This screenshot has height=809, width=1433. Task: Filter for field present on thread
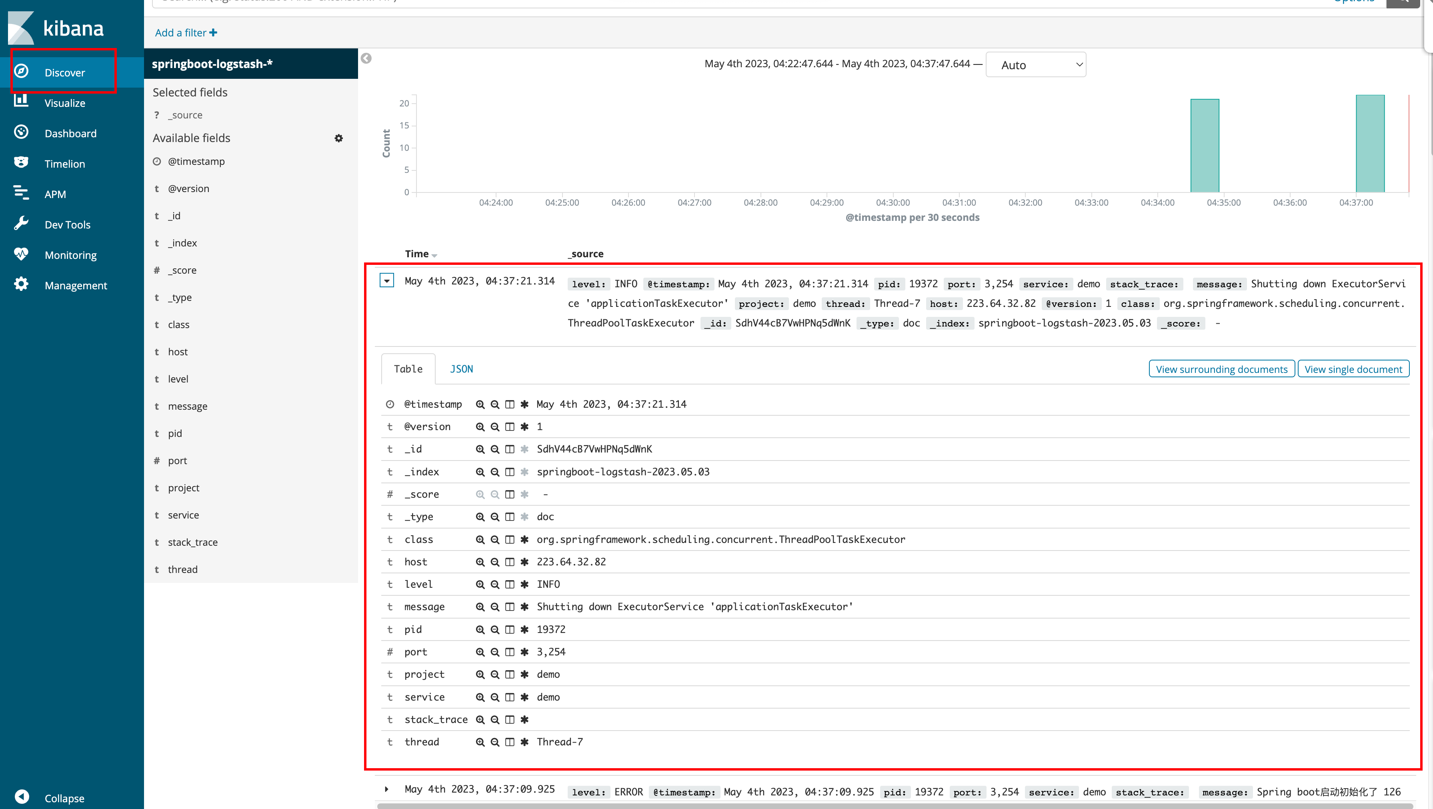[524, 742]
